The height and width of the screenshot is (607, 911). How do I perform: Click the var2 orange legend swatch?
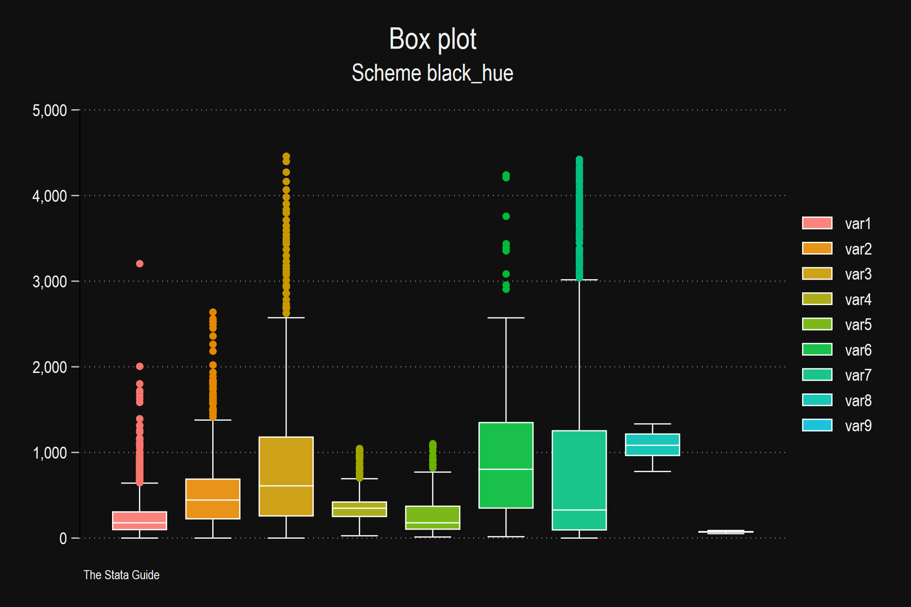pyautogui.click(x=817, y=249)
